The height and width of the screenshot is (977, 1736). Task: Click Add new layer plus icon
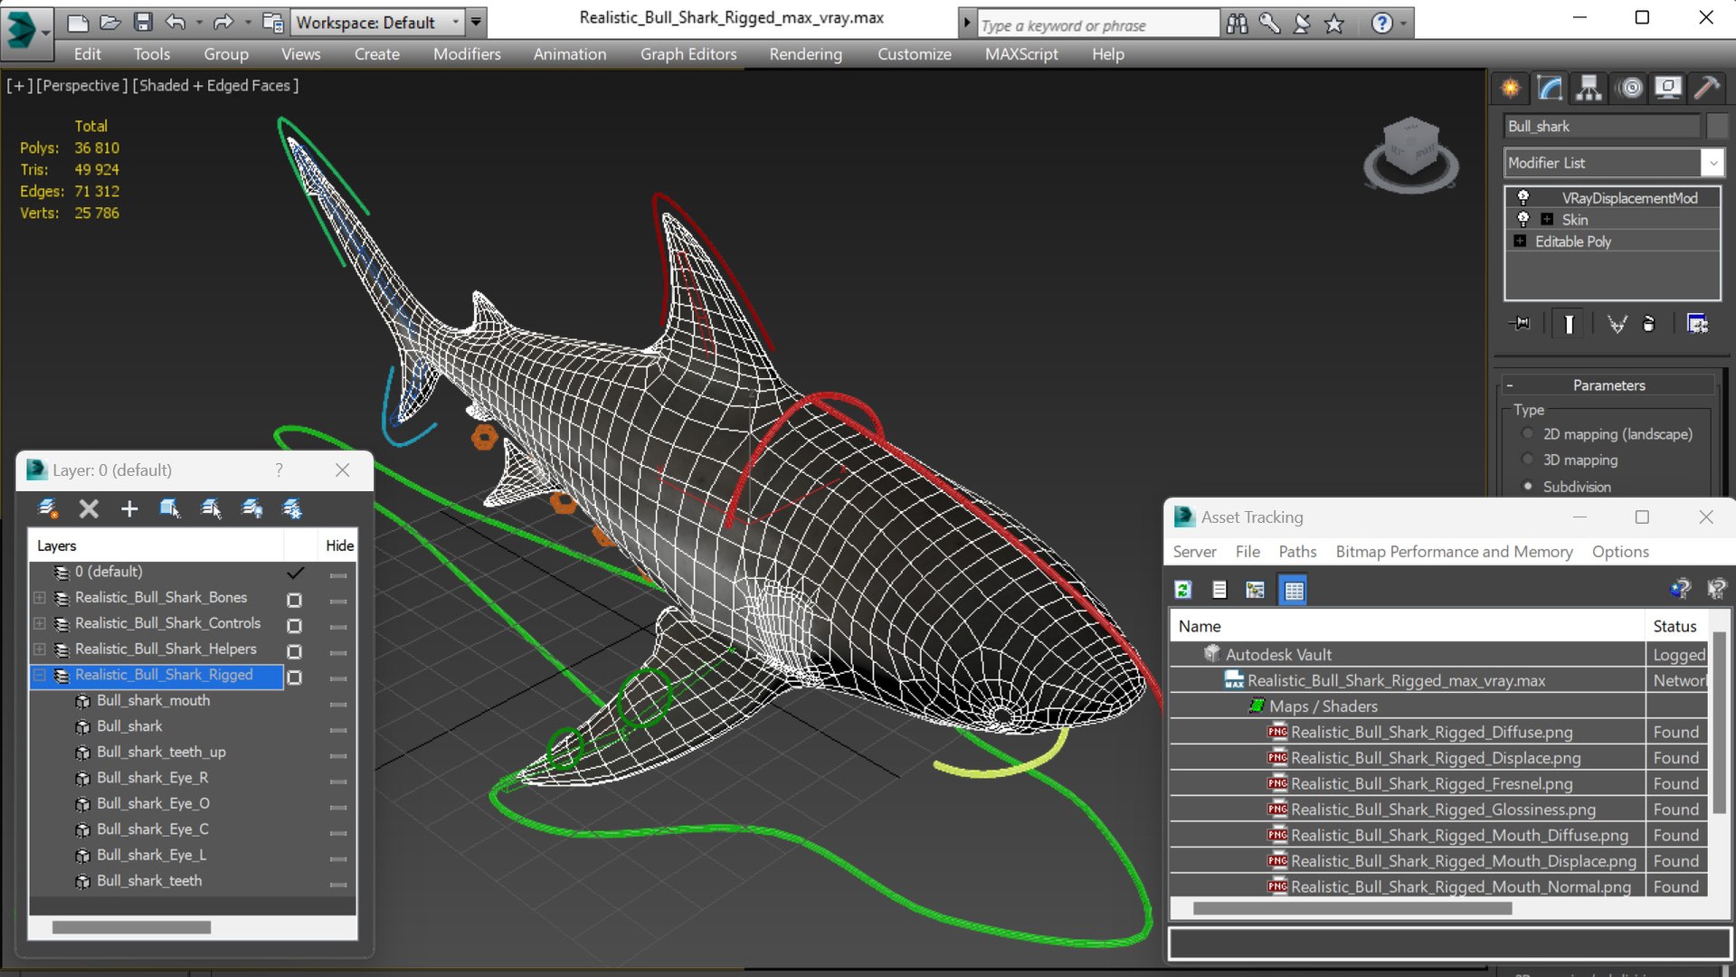[129, 508]
